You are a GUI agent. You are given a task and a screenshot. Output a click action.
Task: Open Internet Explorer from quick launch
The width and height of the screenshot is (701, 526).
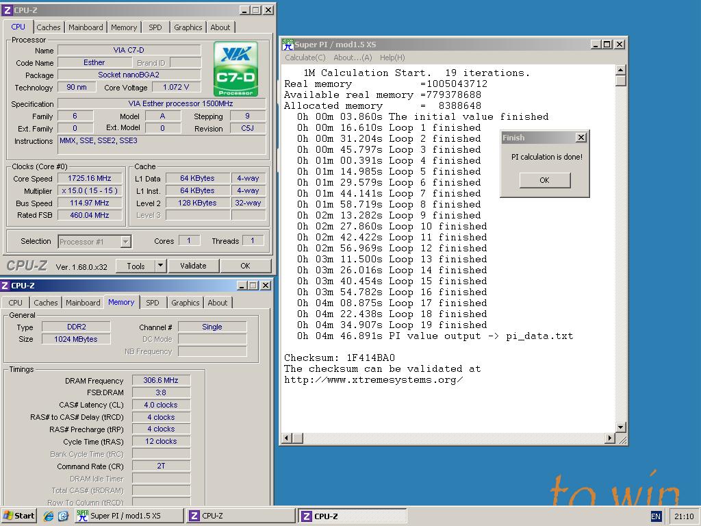(x=49, y=516)
